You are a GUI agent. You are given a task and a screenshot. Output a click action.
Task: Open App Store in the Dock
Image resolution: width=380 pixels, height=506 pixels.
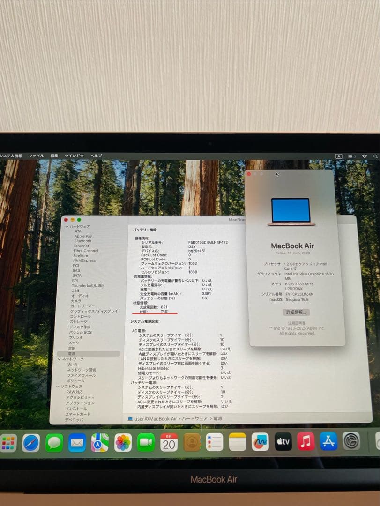coord(328,441)
